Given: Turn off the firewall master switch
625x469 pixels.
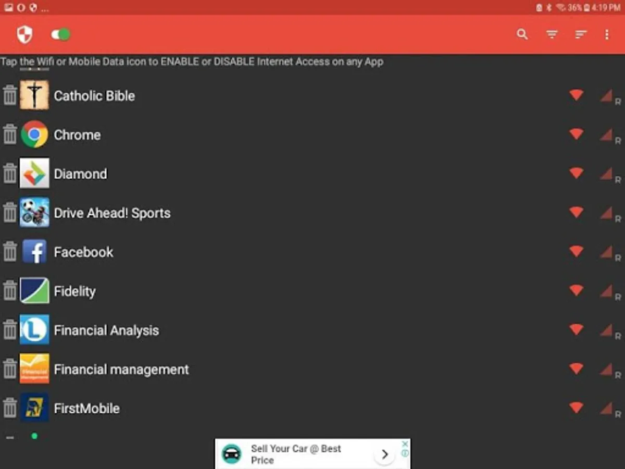Looking at the screenshot, I should (x=60, y=35).
